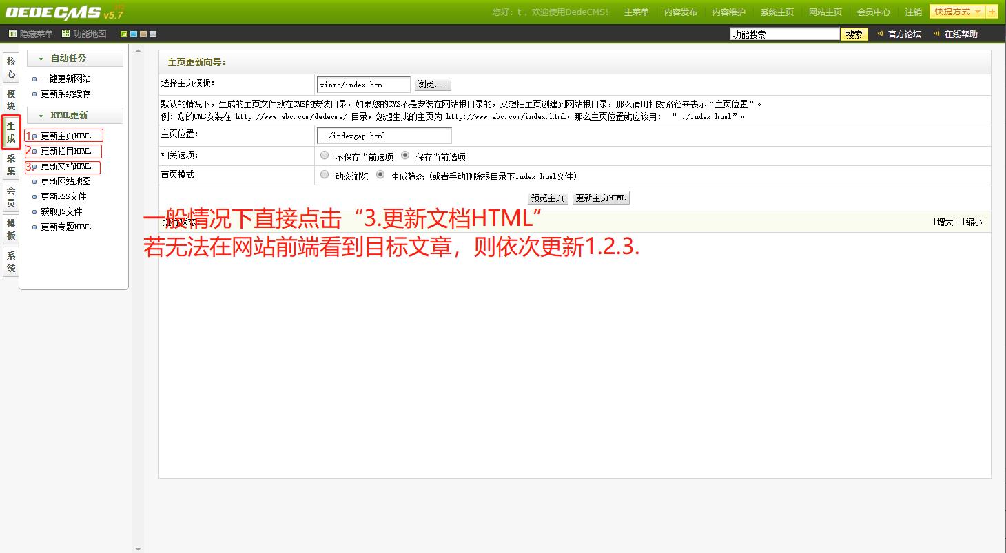Collapse the HTML更新 menu section

coord(75,115)
